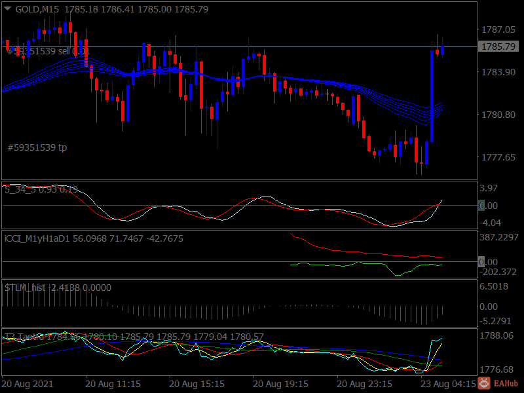The height and width of the screenshot is (393, 524).
Task: Click the 3.97 oscillator scale value
Action: point(488,188)
